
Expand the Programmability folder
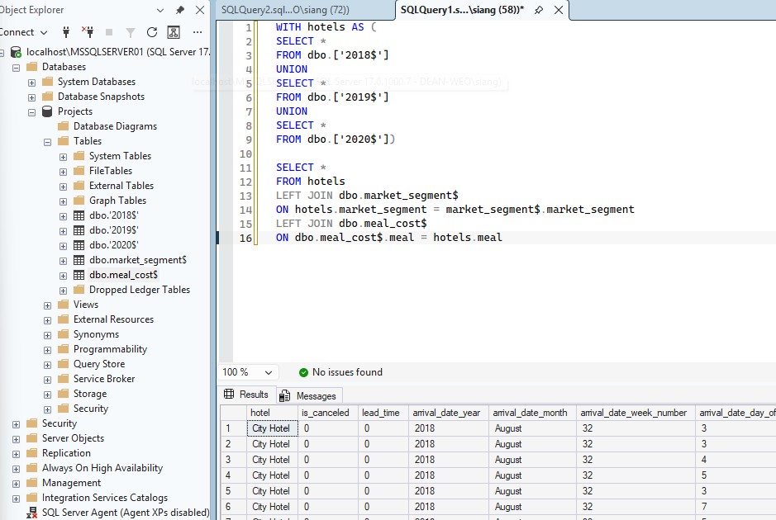[x=47, y=351]
